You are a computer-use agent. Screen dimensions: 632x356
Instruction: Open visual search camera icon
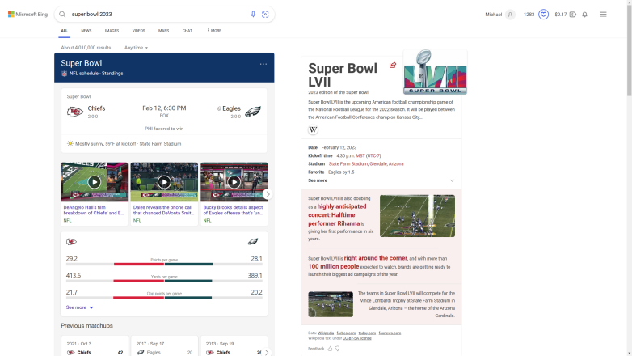tap(265, 14)
